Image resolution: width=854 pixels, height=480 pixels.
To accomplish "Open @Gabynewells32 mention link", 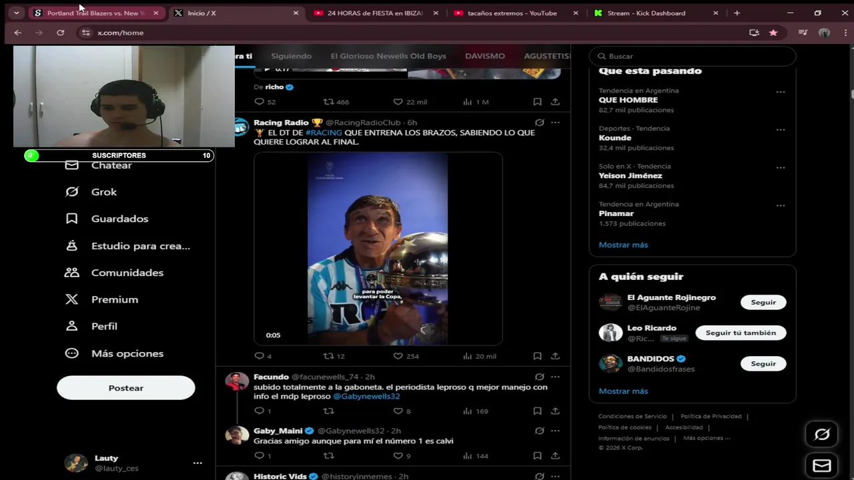I will click(366, 396).
